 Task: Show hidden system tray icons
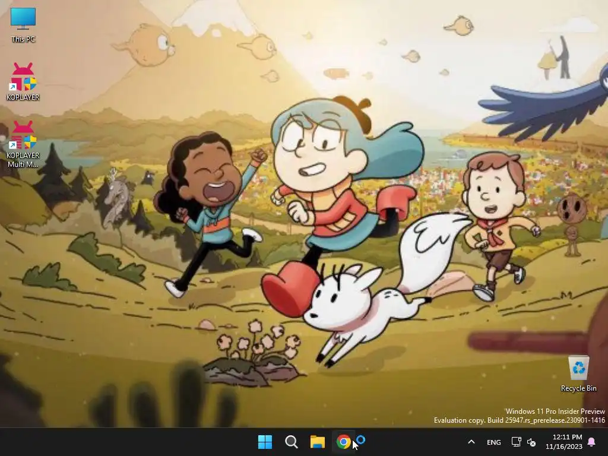click(x=471, y=442)
